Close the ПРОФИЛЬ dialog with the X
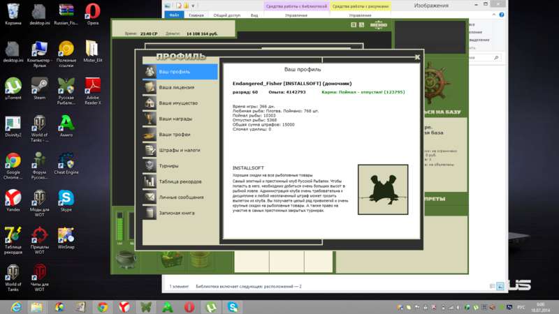Viewport: 559px width, 314px height. coord(417,57)
